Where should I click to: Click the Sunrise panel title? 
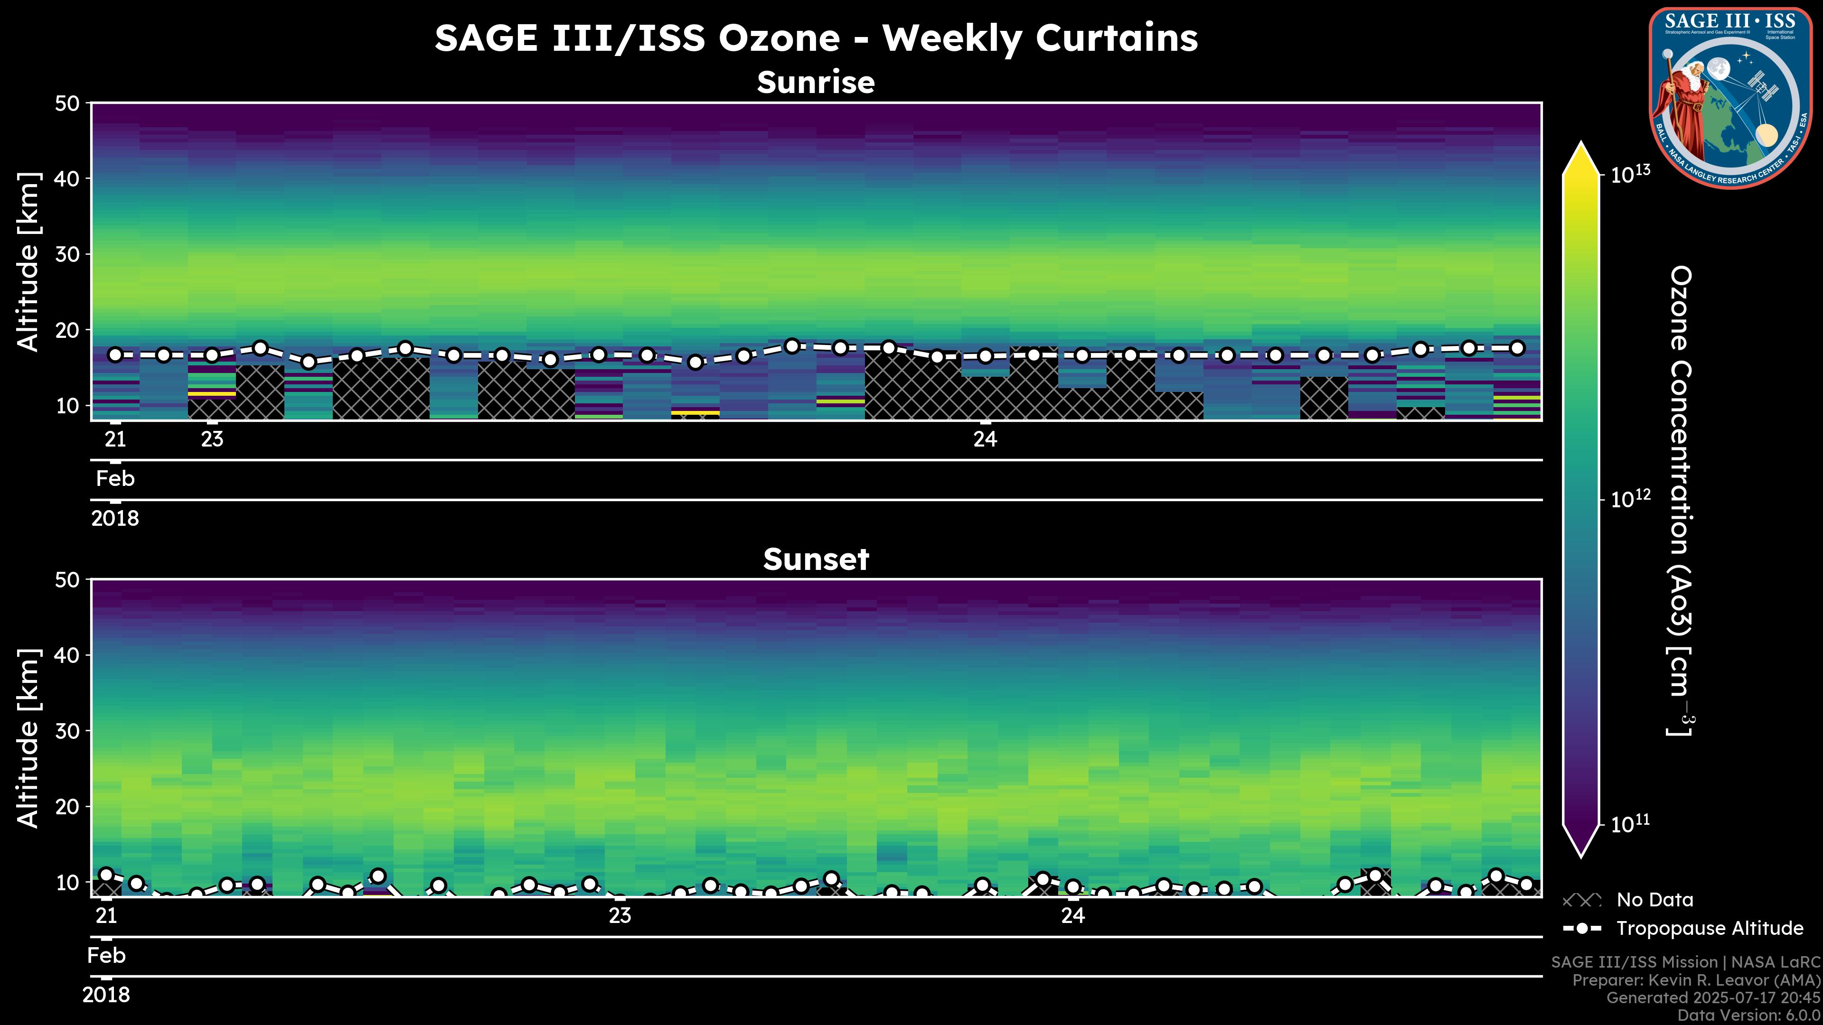(x=815, y=83)
